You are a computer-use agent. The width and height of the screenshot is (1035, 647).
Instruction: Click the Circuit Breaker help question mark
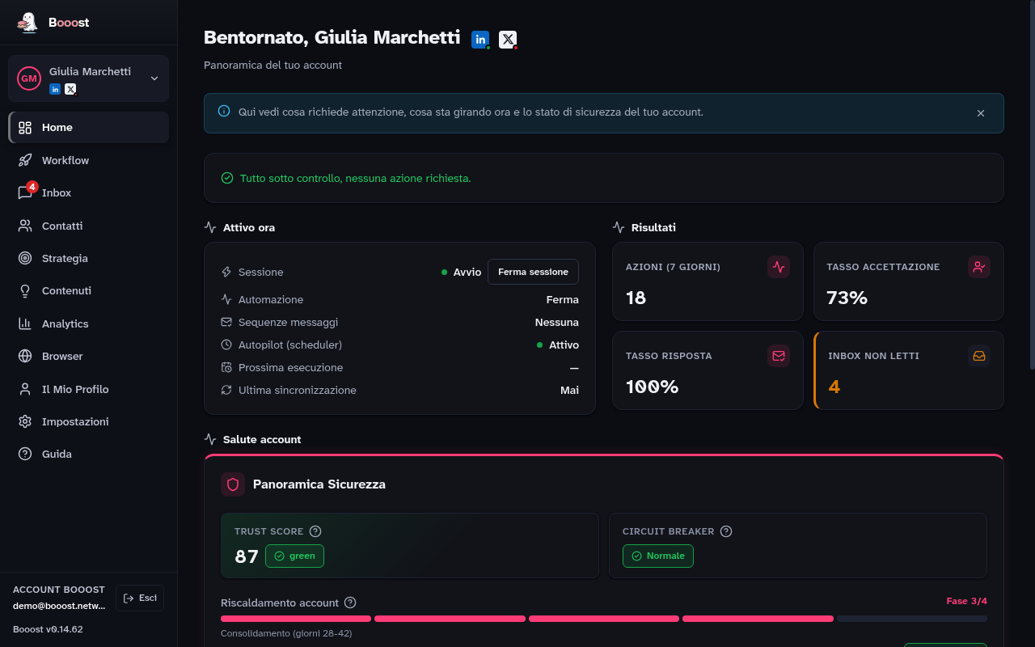[726, 531]
